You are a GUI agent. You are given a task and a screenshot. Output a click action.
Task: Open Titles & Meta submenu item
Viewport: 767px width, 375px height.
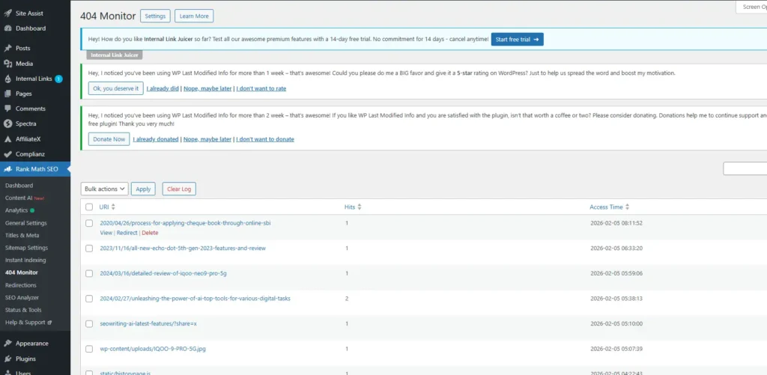click(22, 235)
